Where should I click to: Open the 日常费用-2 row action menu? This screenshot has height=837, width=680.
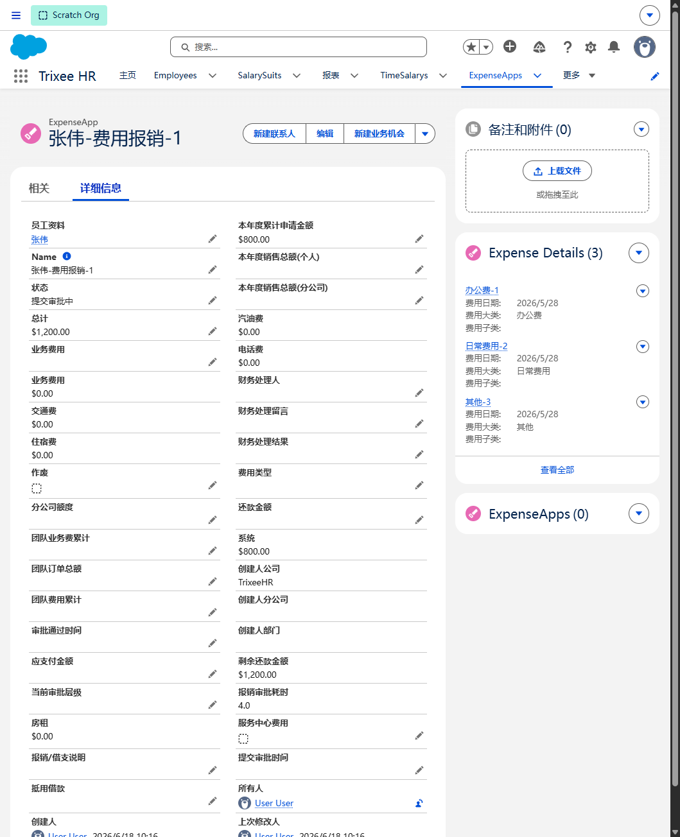coord(643,347)
